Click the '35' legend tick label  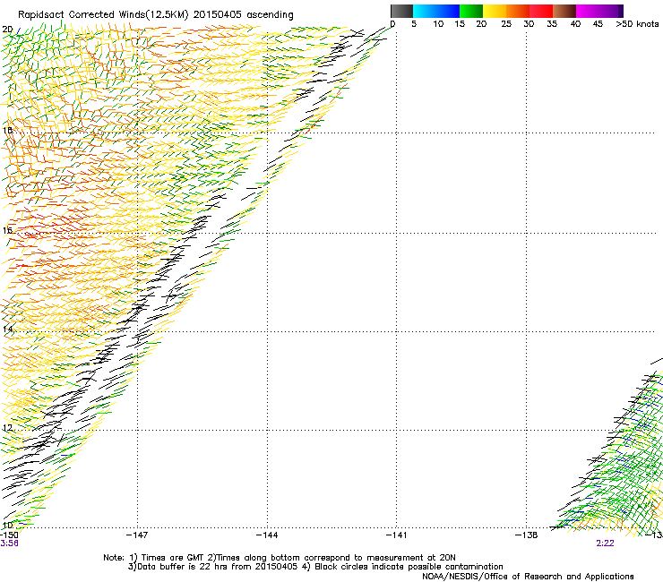coord(552,24)
